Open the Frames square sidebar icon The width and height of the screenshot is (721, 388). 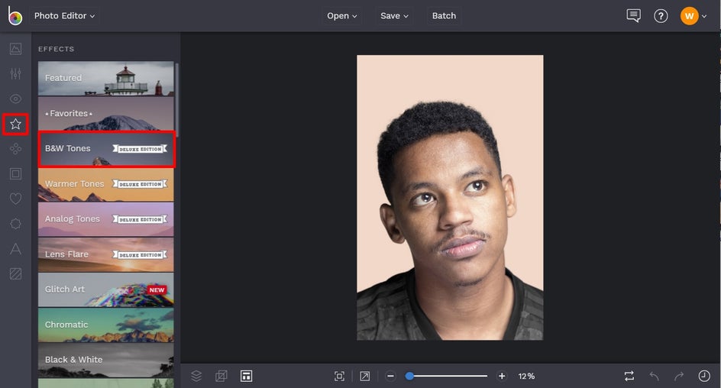[15, 174]
